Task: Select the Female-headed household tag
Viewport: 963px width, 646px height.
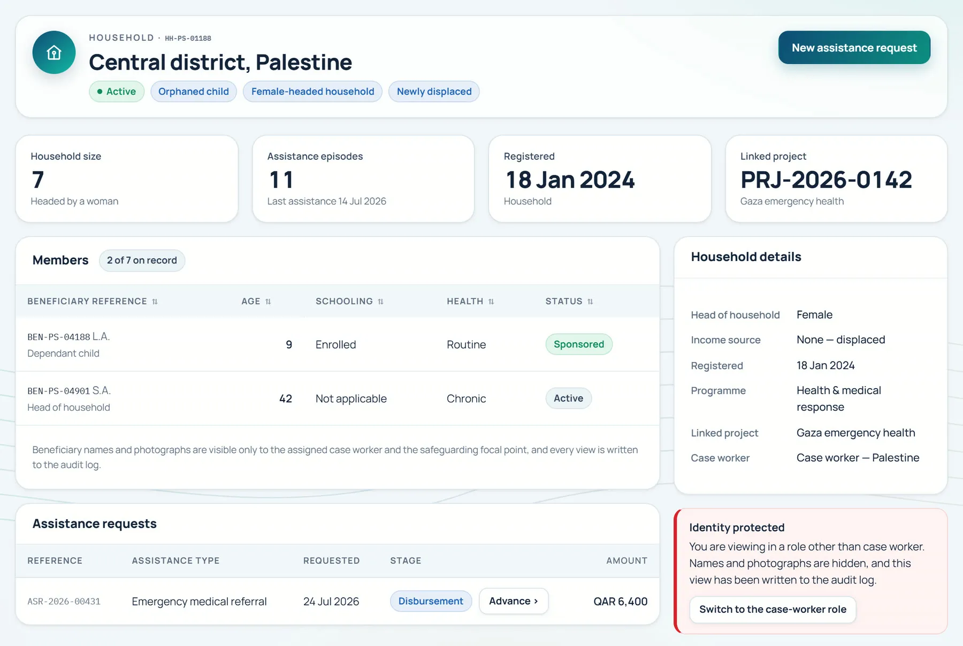Action: tap(312, 91)
